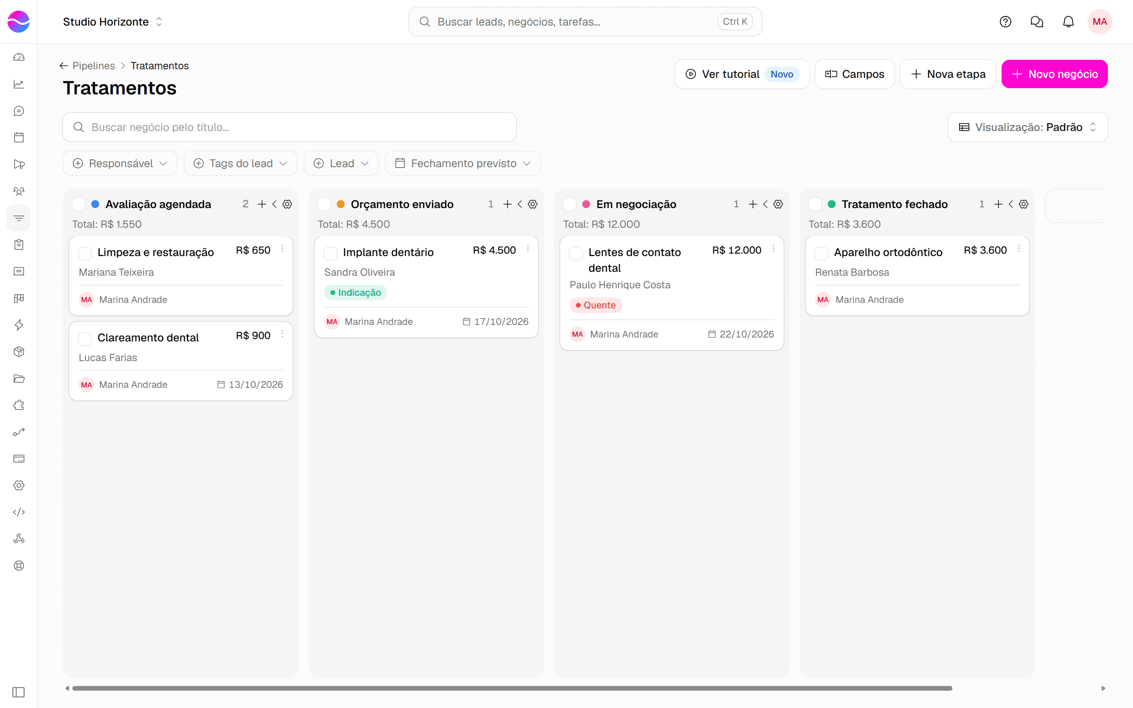Open the dashboard gauge icon in sidebar
This screenshot has height=708, width=1133.
point(19,57)
